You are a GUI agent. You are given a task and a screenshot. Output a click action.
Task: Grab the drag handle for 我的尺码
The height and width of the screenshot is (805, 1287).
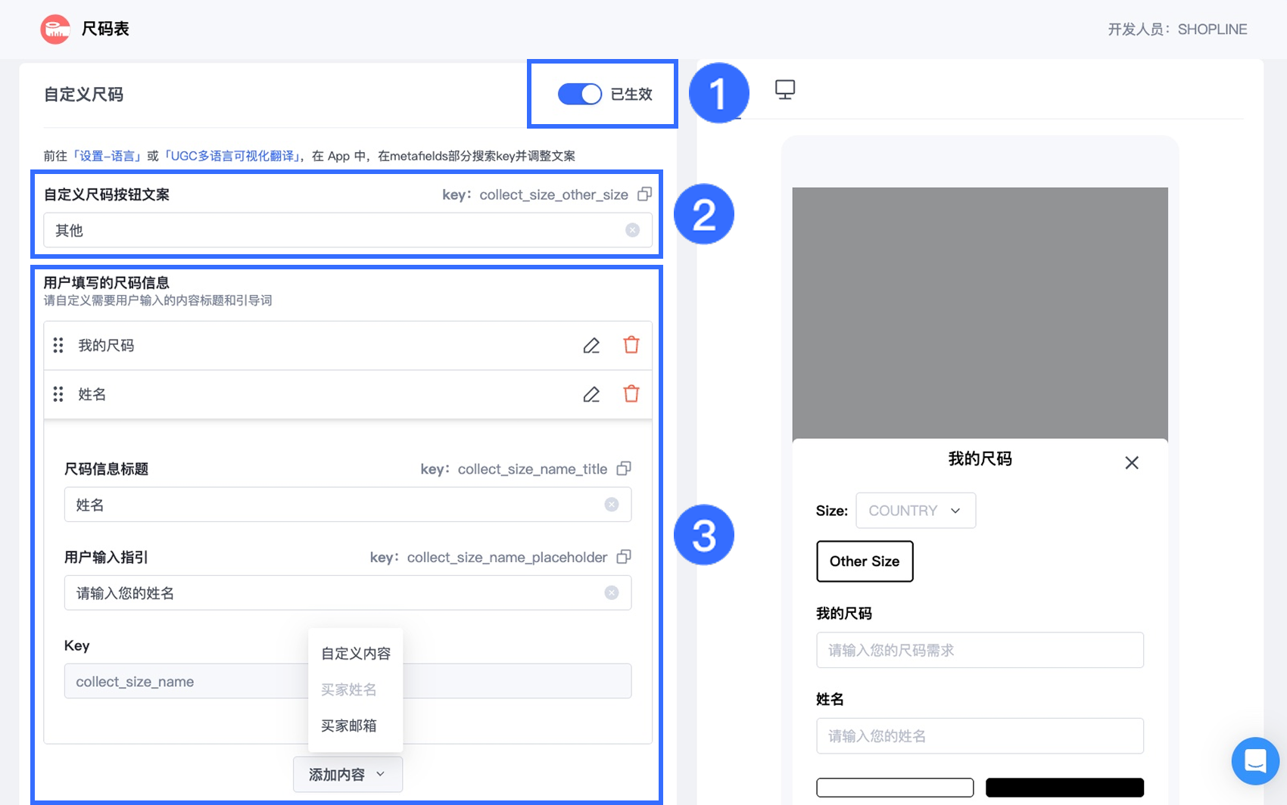pos(58,346)
